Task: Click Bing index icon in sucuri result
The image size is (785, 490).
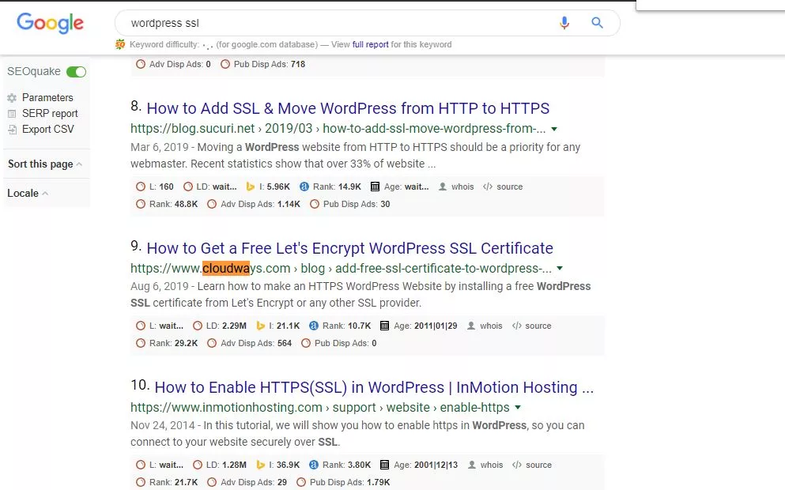Action: [251, 187]
